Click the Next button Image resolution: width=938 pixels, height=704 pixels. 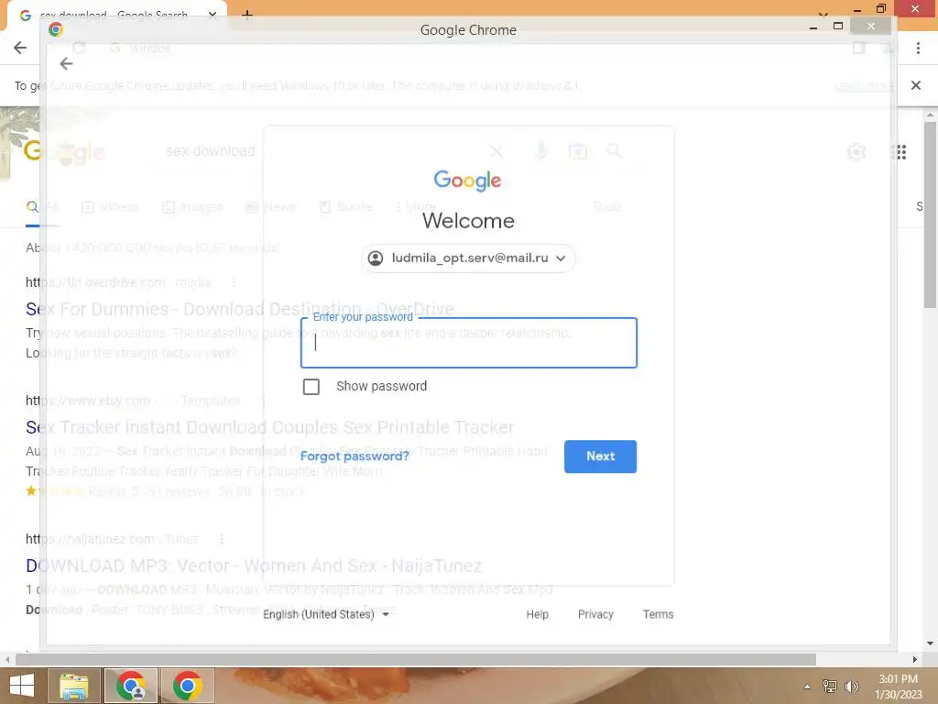point(600,456)
